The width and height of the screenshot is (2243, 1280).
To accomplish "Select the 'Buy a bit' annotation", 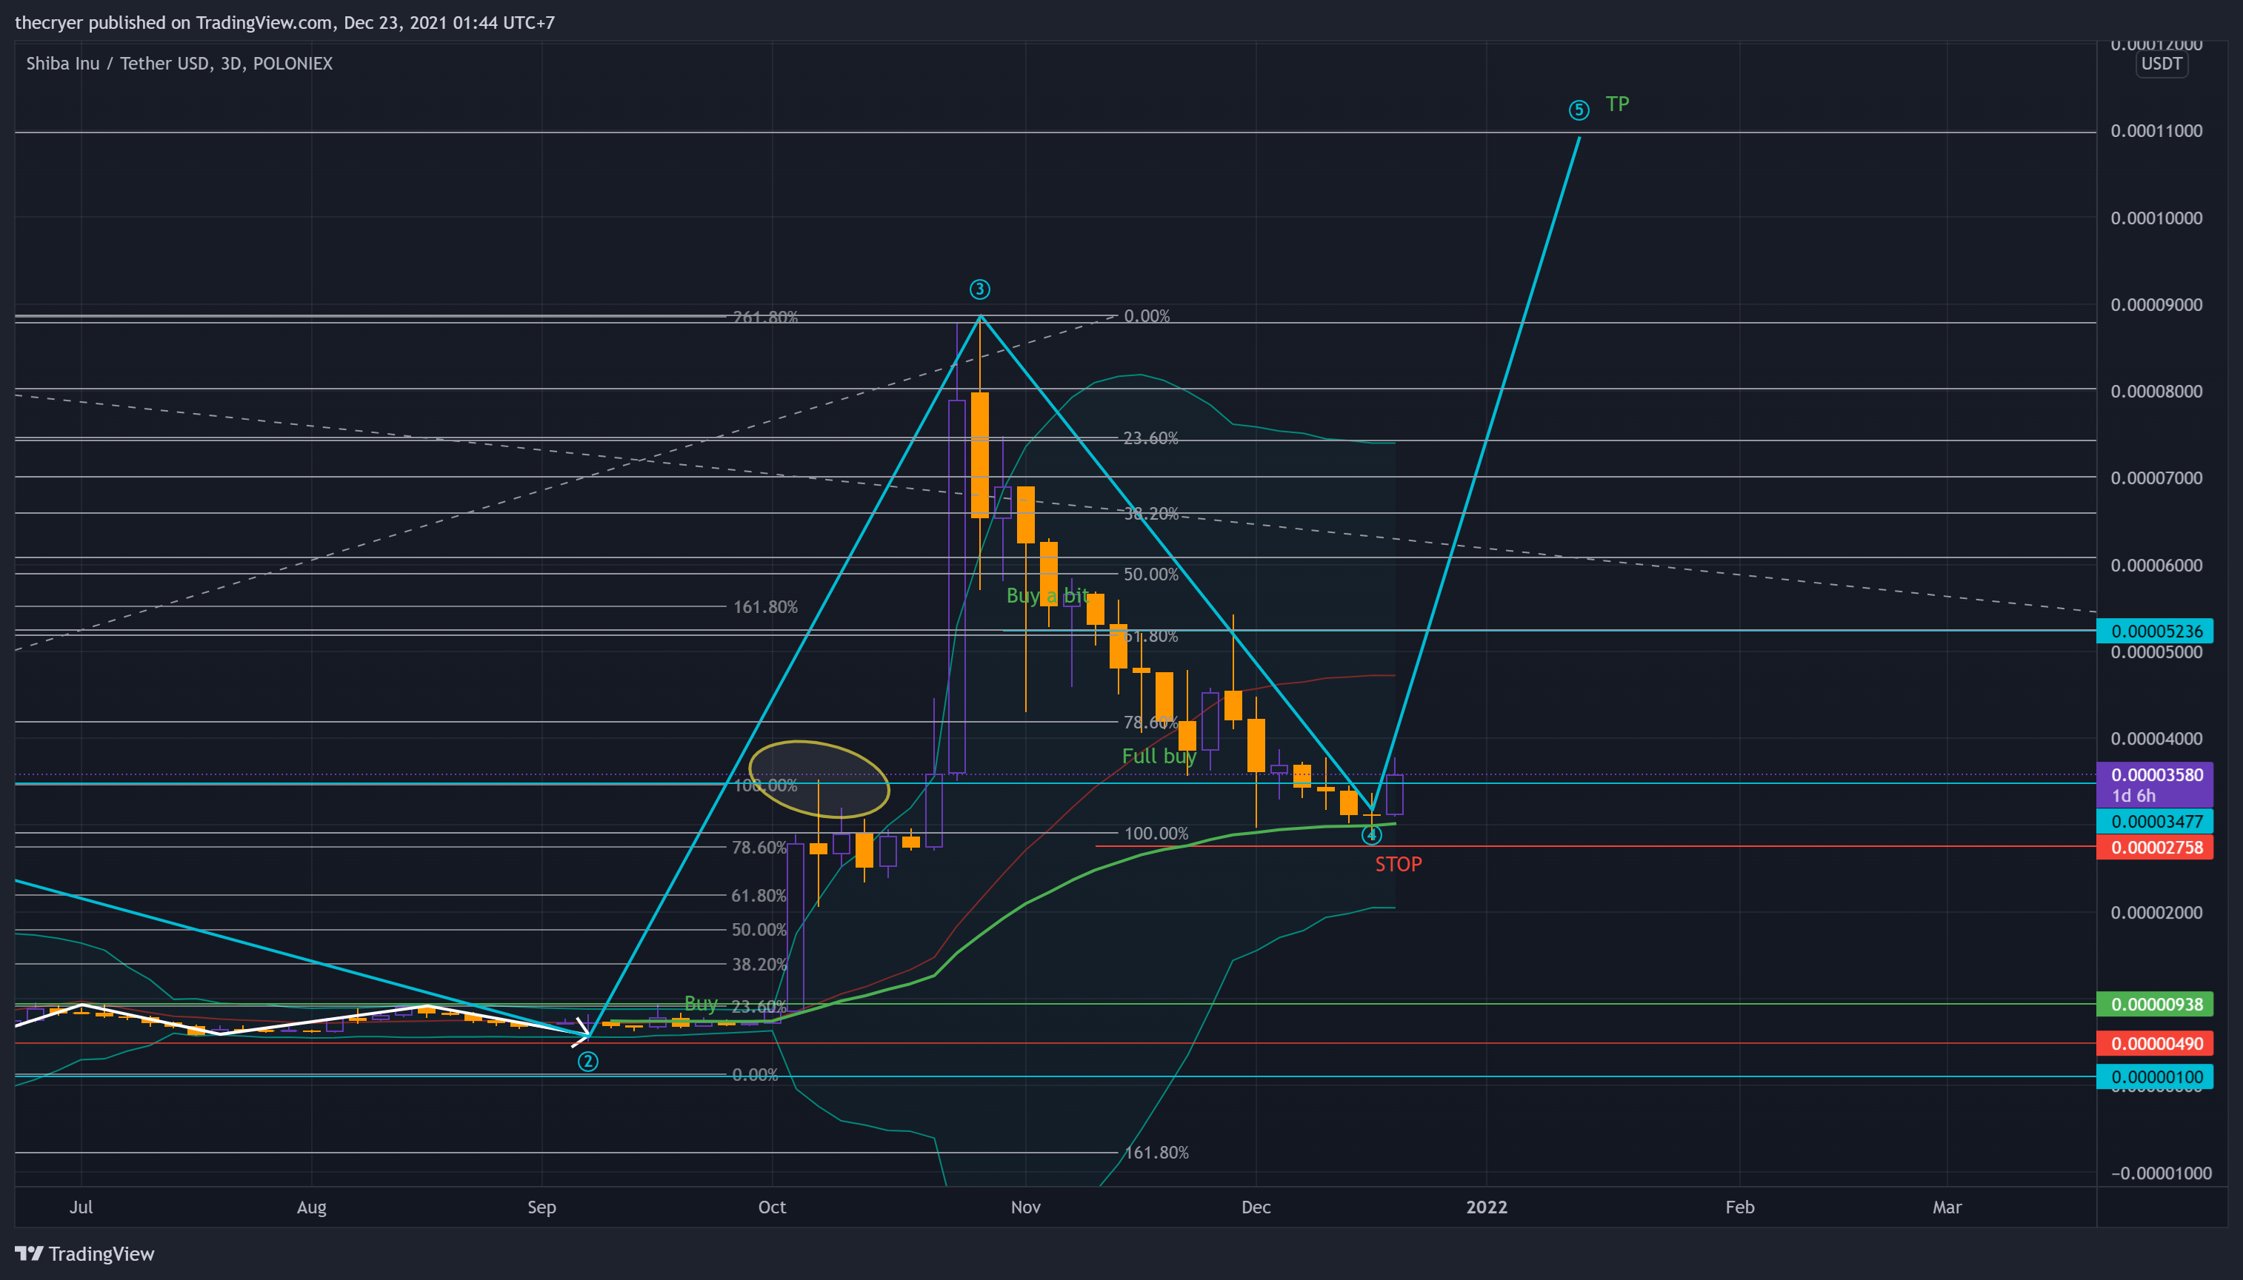I will [1047, 595].
